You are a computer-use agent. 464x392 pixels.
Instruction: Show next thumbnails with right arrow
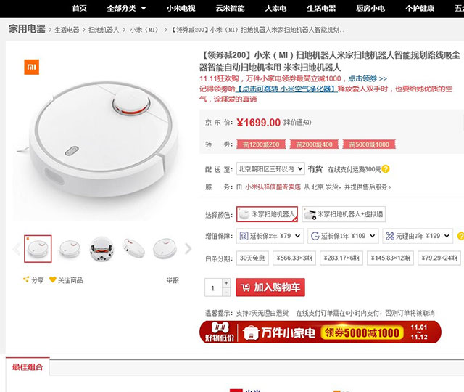[x=188, y=248]
